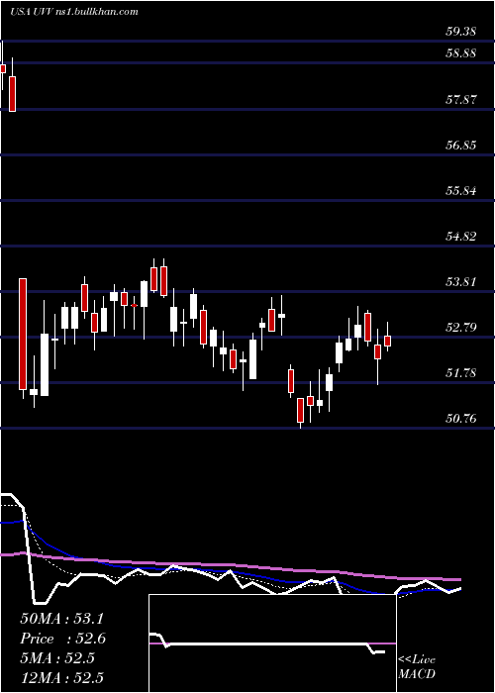The width and height of the screenshot is (495, 693).
Task: Click the 53.81 price label
Action: point(460,281)
